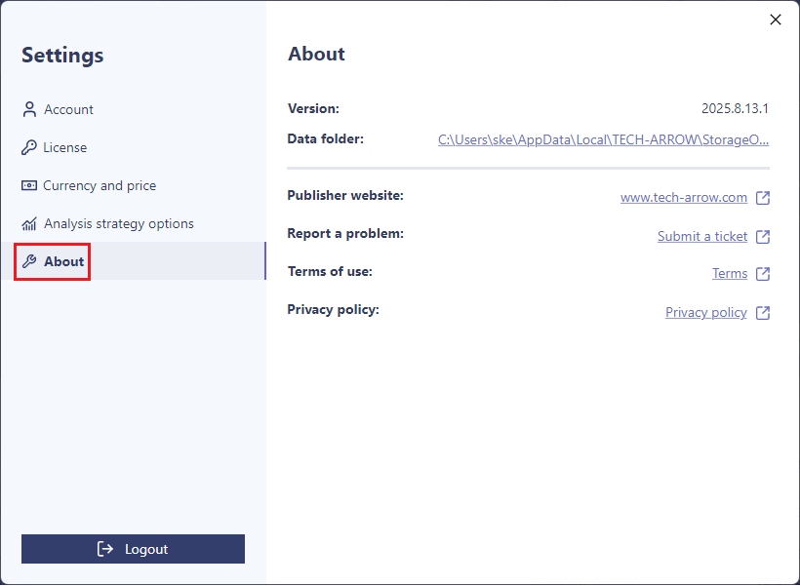Click external-link icon next to www.tech-arrow.com
The height and width of the screenshot is (586, 800).
click(x=763, y=198)
